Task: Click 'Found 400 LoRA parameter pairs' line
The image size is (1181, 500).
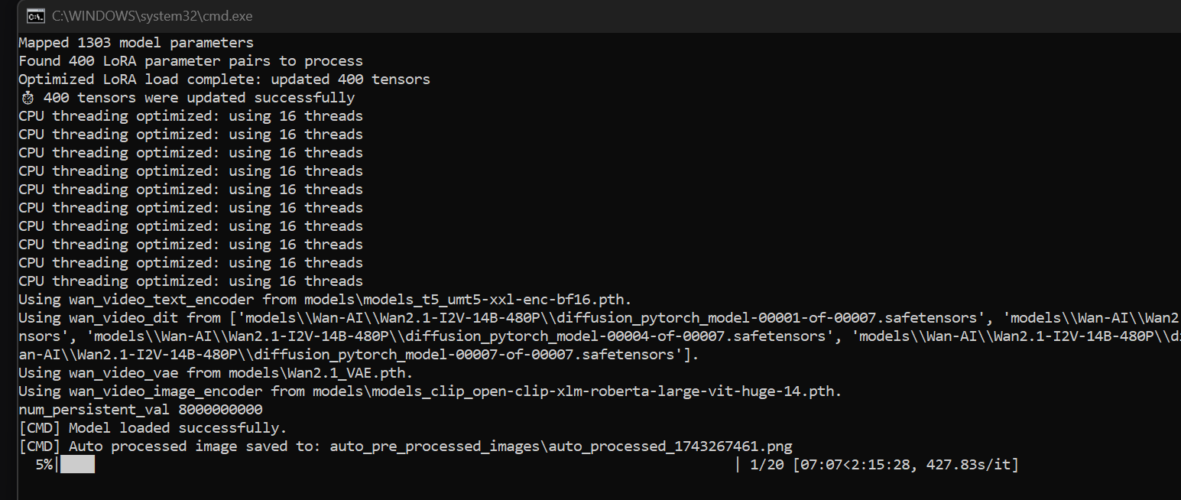Action: [x=191, y=61]
